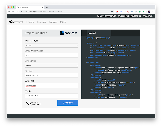The width and height of the screenshot is (162, 127).
Task: Open the Chrome three-dot menu
Action: point(153,12)
